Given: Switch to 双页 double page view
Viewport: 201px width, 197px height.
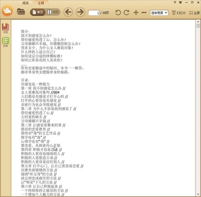Looking at the screenshot, I should (53, 12).
